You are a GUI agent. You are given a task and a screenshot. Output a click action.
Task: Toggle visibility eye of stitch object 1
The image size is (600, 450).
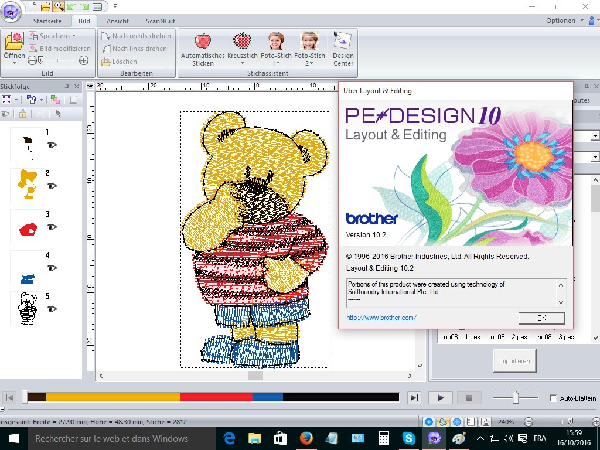click(52, 145)
